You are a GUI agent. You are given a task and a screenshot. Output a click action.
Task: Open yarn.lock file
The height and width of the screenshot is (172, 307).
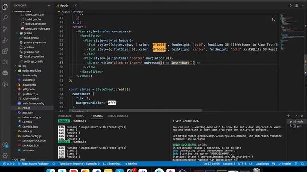[x=28, y=150]
